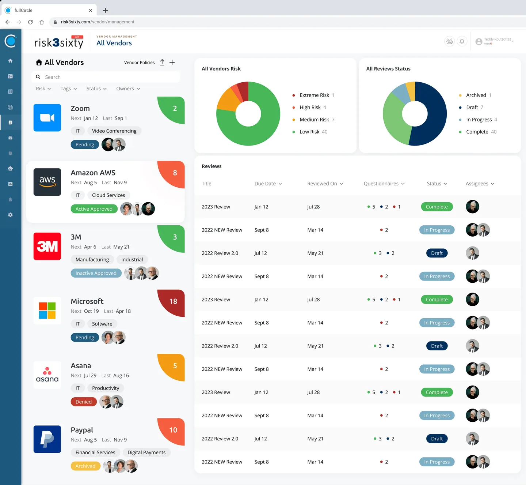Open a new browser tab
The width and height of the screenshot is (526, 485).
105,10
